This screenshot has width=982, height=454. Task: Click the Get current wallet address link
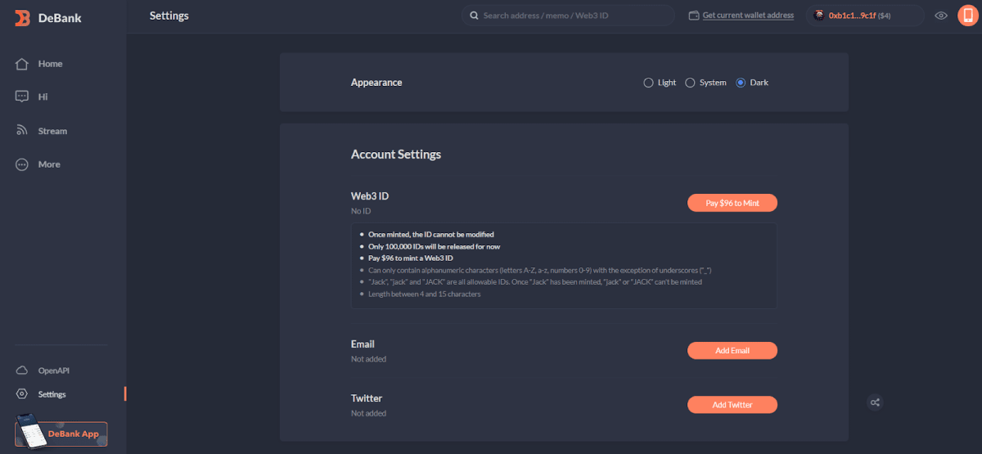[x=748, y=16]
